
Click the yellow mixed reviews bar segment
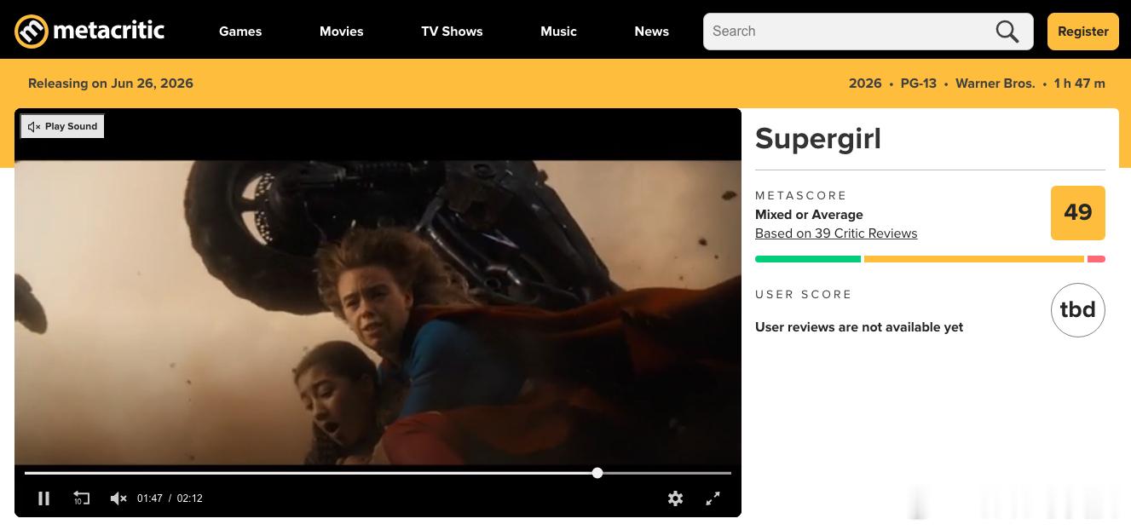pyautogui.click(x=974, y=259)
